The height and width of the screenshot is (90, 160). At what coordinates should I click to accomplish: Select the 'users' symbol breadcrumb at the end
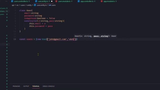(x=53, y=5)
